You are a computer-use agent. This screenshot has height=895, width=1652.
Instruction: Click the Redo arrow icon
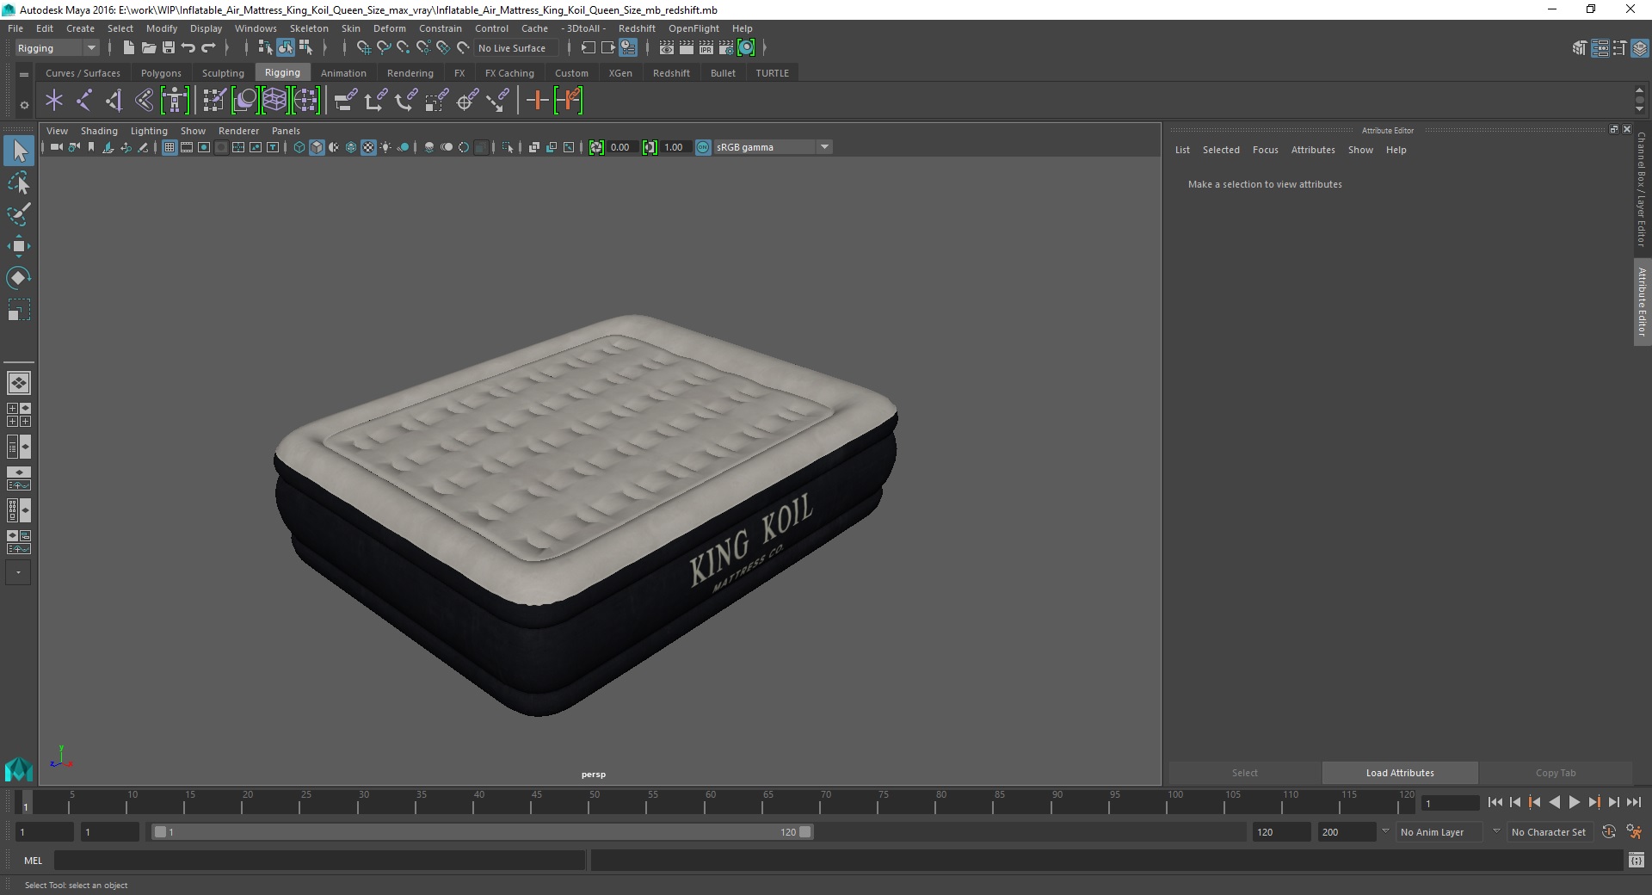[x=208, y=48]
